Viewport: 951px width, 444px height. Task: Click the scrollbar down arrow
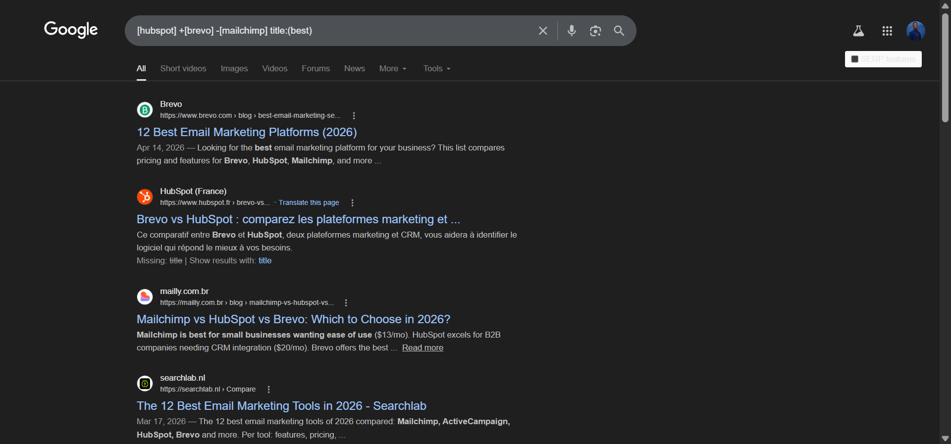945,439
